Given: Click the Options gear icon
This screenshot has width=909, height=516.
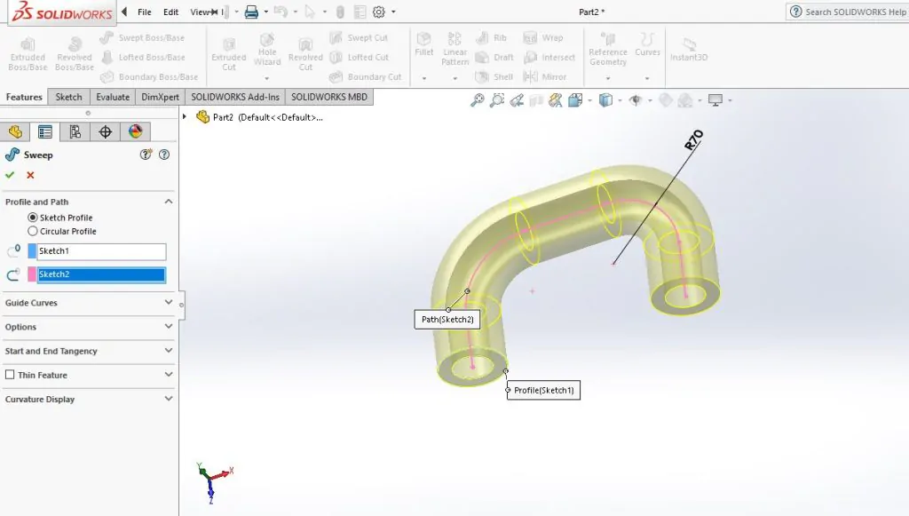Looking at the screenshot, I should (378, 12).
